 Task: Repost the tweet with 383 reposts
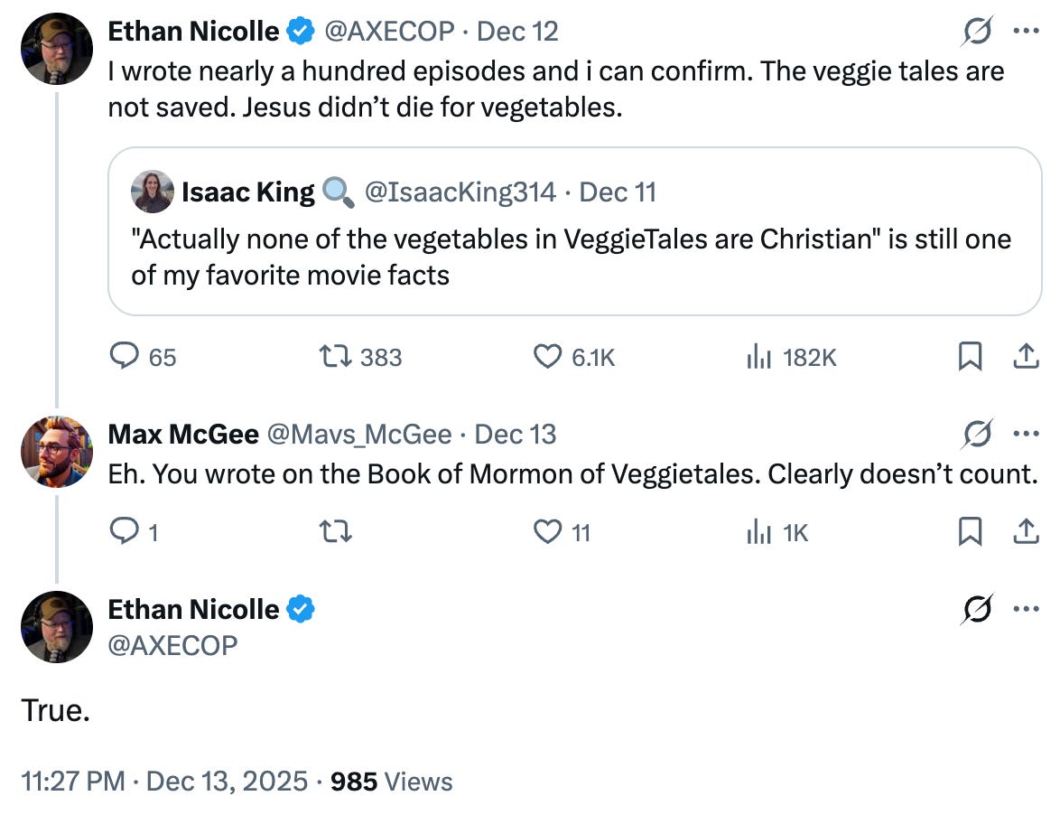click(337, 358)
